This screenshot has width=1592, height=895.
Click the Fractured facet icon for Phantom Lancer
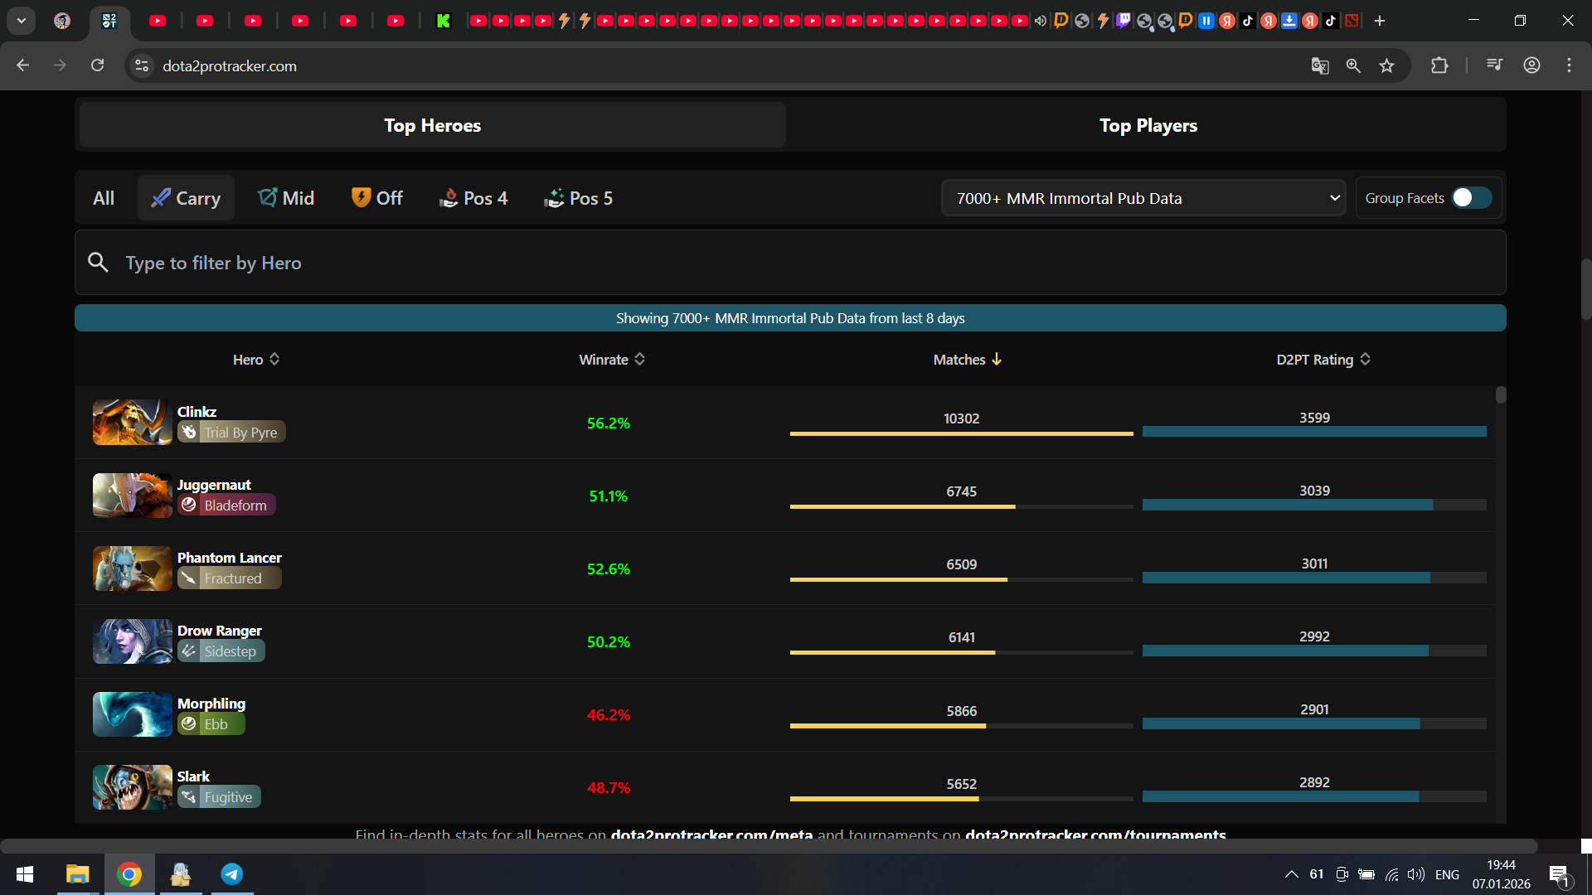pos(189,578)
